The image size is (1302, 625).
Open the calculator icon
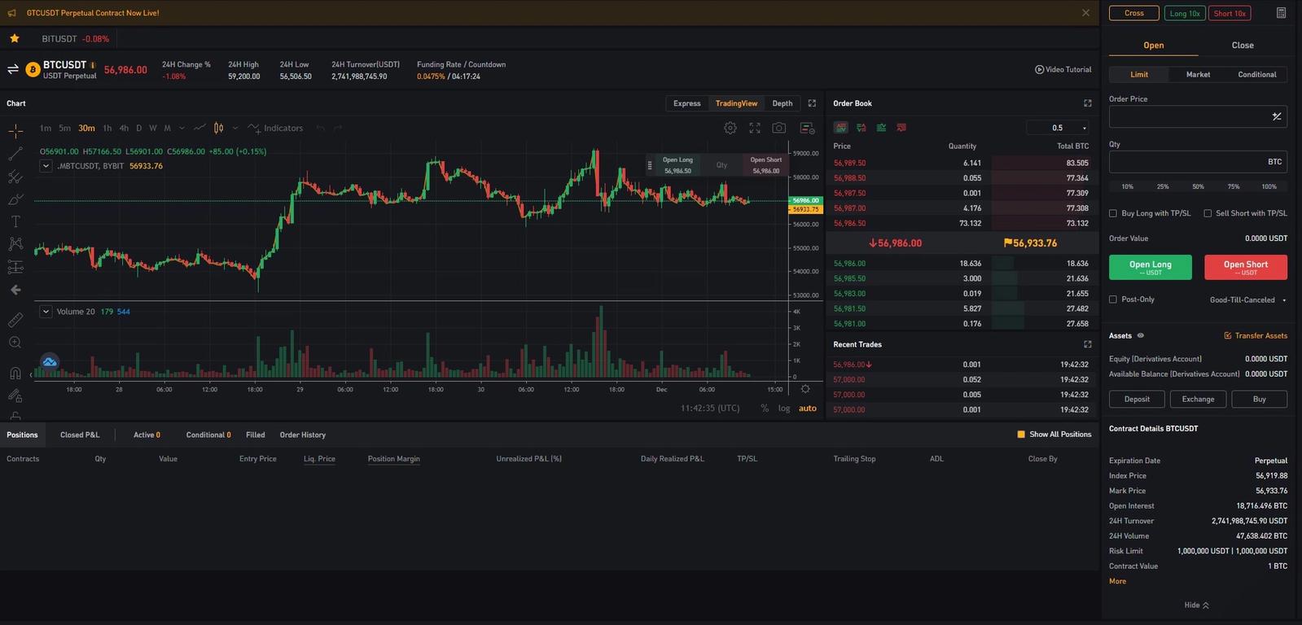tap(1281, 13)
